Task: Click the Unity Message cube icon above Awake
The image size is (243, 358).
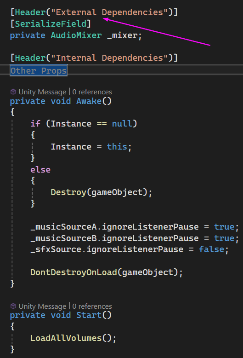Action: pyautogui.click(x=13, y=92)
